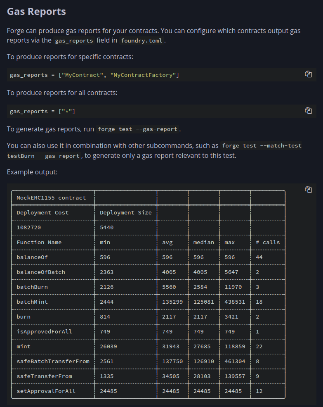Image resolution: width=323 pixels, height=407 pixels.
Task: Click the MockERC1155 contract table header
Action: [51, 198]
